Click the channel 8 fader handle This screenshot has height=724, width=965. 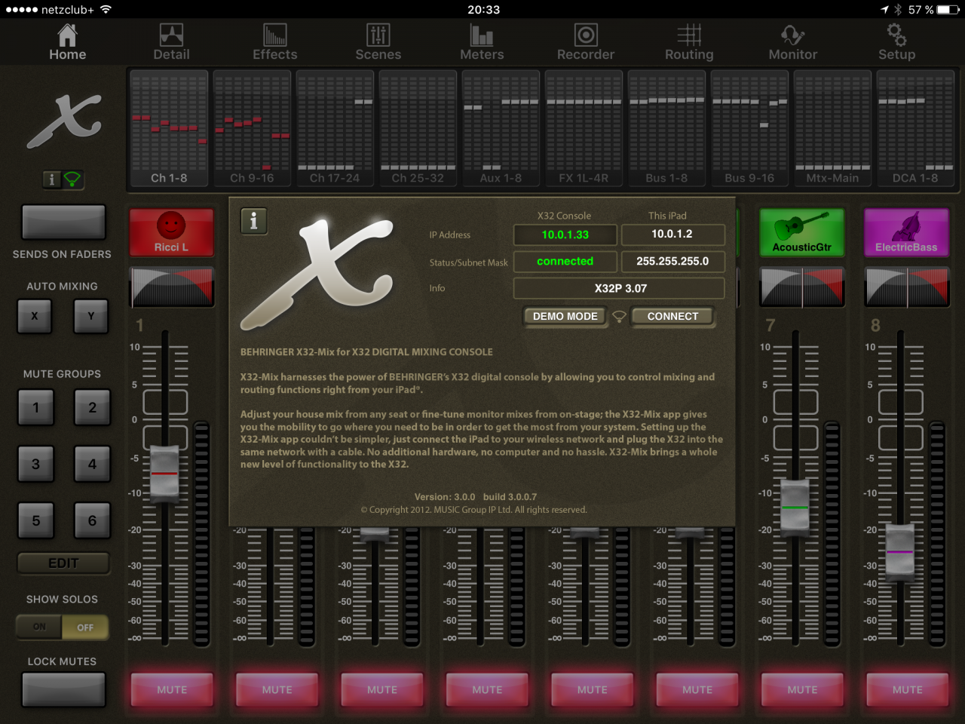tap(899, 552)
